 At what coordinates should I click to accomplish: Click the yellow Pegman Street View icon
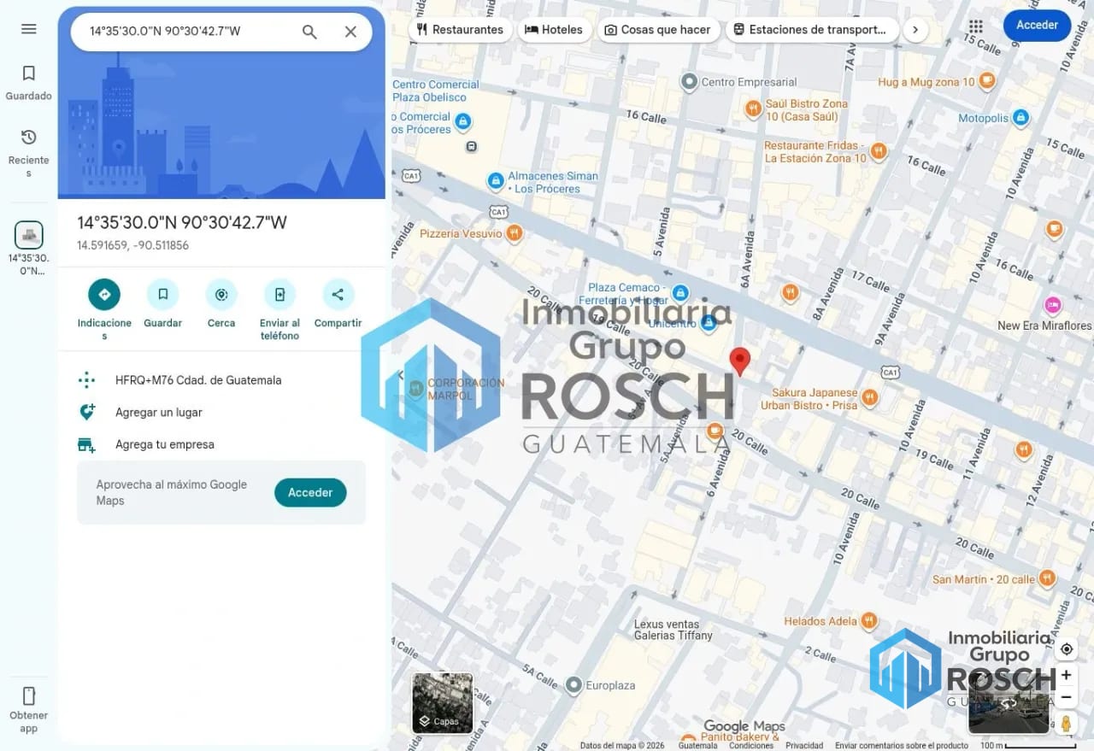coord(1066,724)
